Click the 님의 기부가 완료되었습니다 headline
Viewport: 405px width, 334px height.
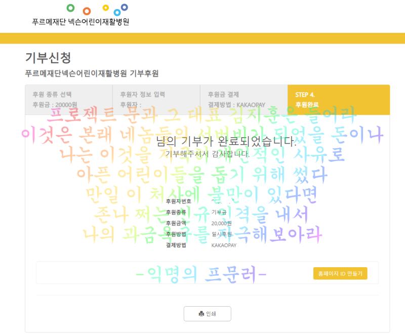point(226,141)
